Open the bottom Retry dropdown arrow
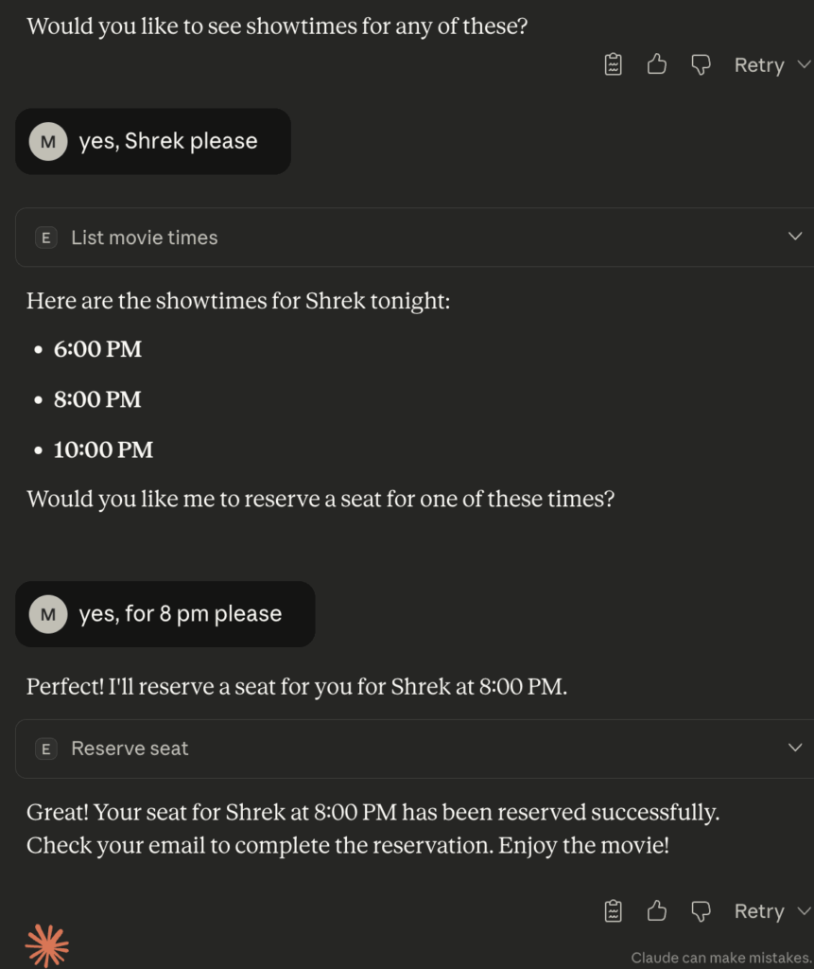 pyautogui.click(x=804, y=911)
